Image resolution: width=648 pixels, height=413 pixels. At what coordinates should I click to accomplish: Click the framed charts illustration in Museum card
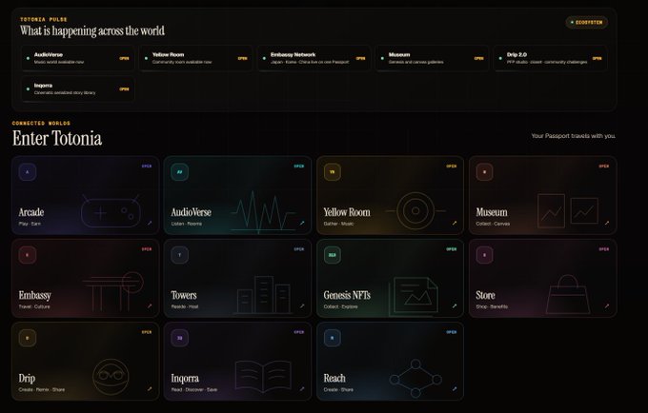tap(568, 211)
